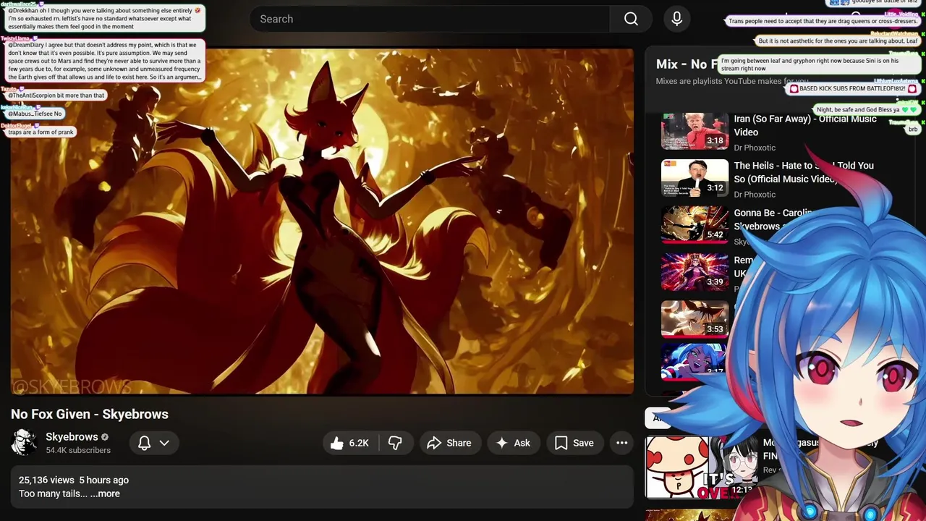Expand the subscription notification dropdown arrow
Screen dimensions: 926x521
[164, 443]
